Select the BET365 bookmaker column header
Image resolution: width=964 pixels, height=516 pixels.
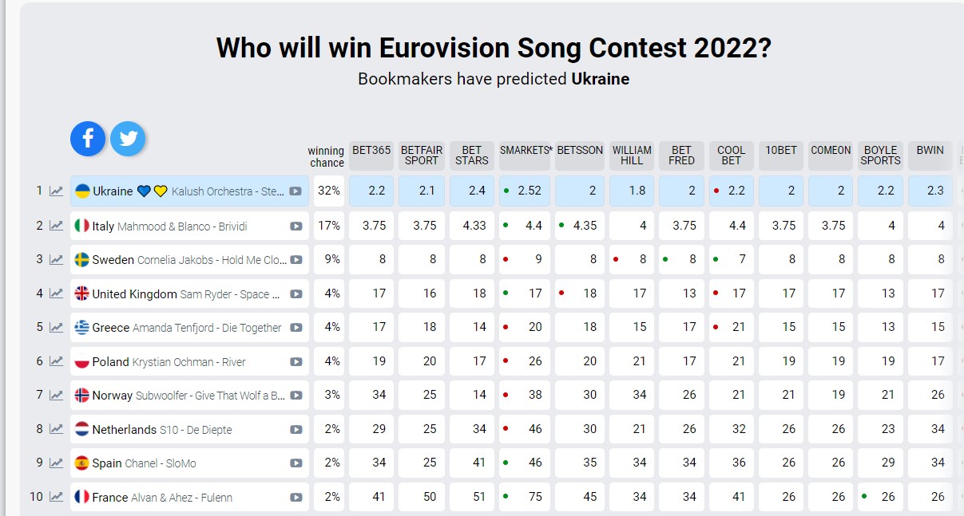point(371,155)
